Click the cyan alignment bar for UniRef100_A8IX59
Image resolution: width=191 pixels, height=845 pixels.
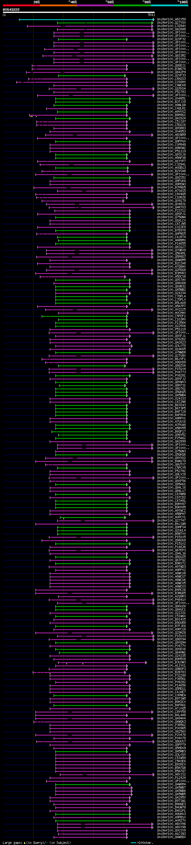pyautogui.click(x=87, y=20)
